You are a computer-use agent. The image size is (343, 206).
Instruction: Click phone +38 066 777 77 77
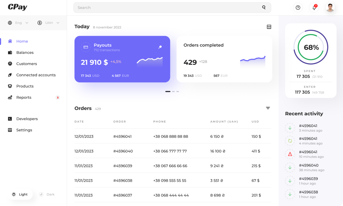click(x=170, y=151)
